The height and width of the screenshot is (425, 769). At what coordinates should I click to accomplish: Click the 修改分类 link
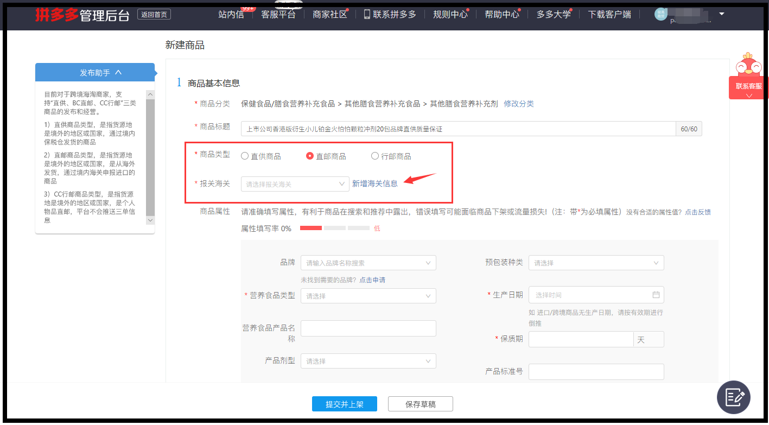tap(519, 104)
